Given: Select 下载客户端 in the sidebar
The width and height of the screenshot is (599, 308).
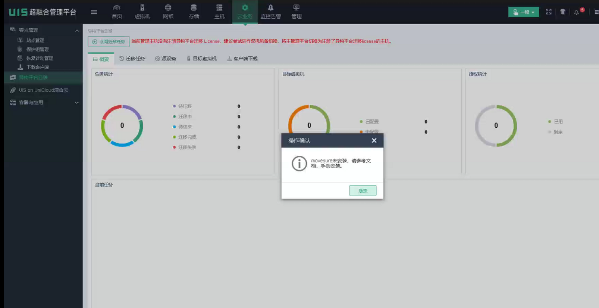Looking at the screenshot, I should coord(37,67).
